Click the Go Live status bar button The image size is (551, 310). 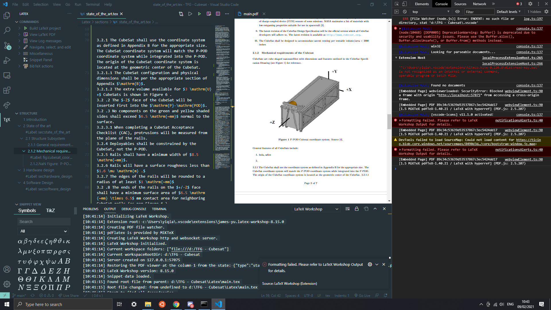coord(362,295)
